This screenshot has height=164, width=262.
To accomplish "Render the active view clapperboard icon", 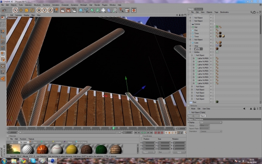I will 62,10.
